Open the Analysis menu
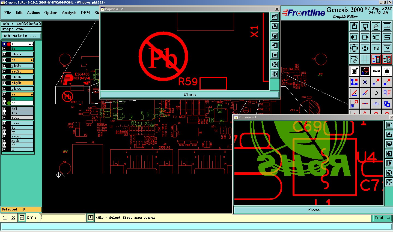 coord(69,13)
